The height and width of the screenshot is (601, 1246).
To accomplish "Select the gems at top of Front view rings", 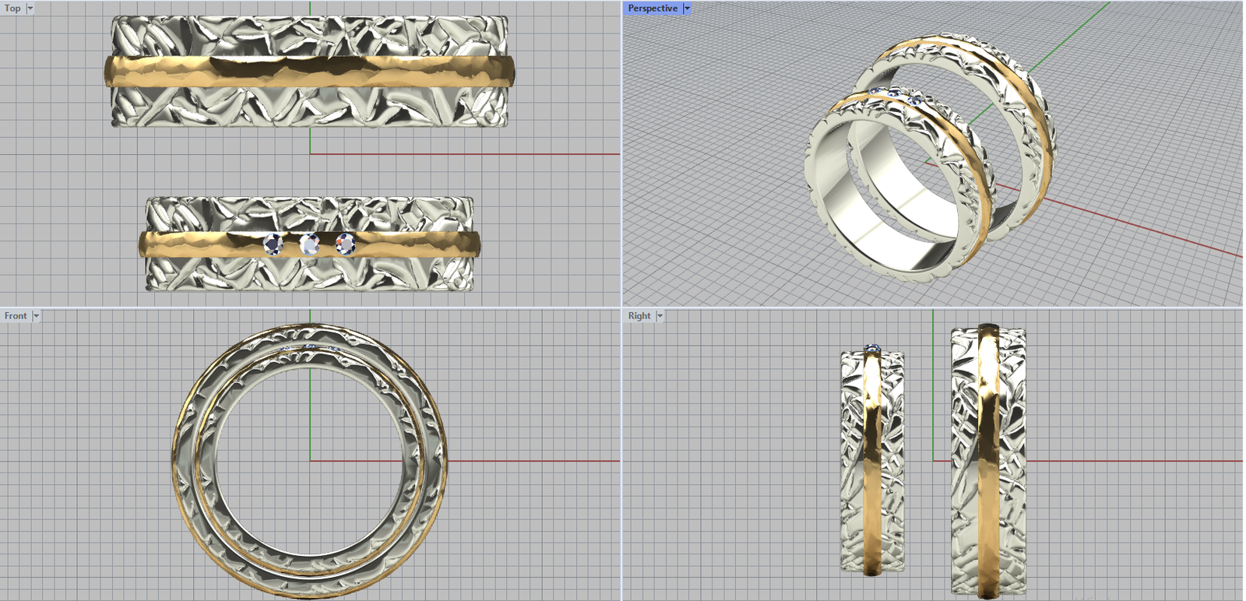I will point(310,346).
